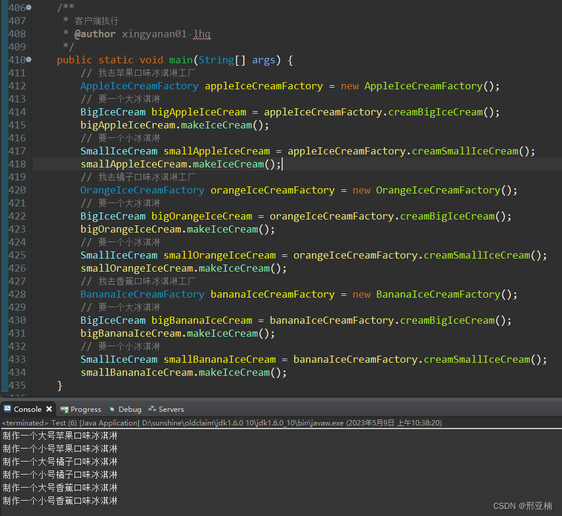This screenshot has height=516, width=562.
Task: Click the Debug tab bug icon
Action: 112,409
